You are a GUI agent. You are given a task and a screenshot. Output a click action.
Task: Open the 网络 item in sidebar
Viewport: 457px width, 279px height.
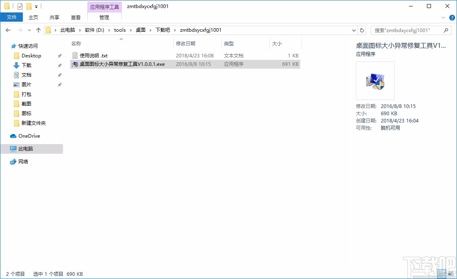pyautogui.click(x=23, y=161)
